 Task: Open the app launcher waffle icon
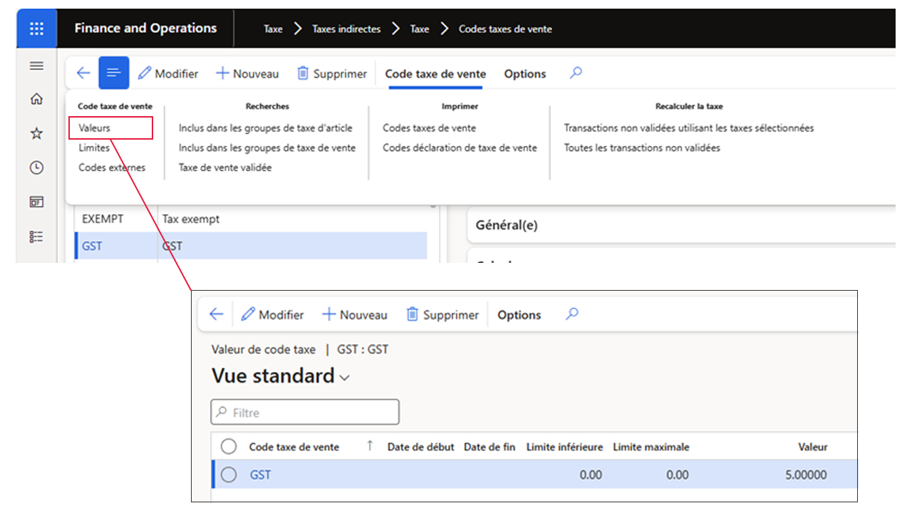[x=36, y=28]
